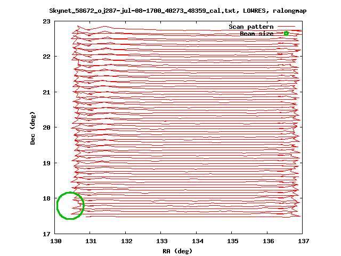Click the y-axis tick label 20
341x256 pixels.
(46, 127)
